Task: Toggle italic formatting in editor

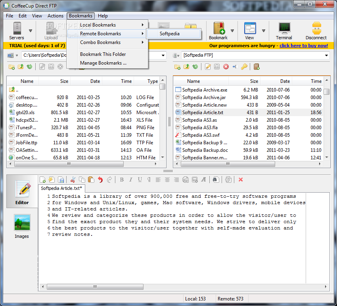Action: [x=131, y=180]
